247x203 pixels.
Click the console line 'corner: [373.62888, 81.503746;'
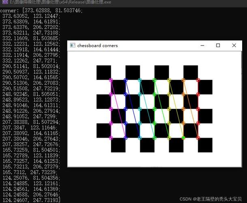(41, 11)
